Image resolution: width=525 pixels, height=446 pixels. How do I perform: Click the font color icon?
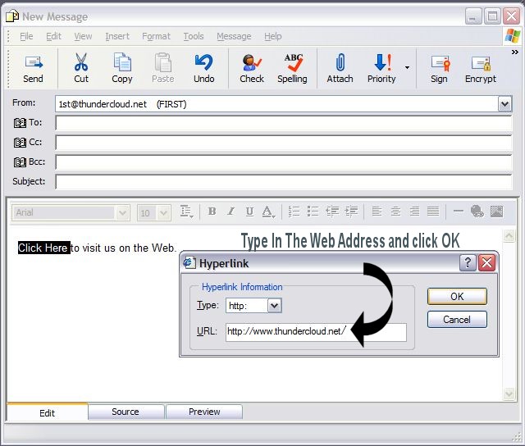[268, 212]
